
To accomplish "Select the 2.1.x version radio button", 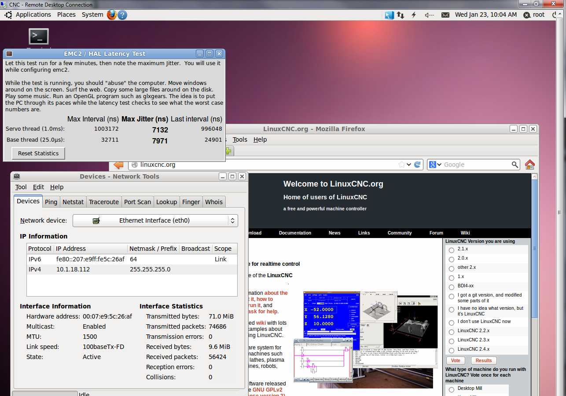I will (451, 250).
